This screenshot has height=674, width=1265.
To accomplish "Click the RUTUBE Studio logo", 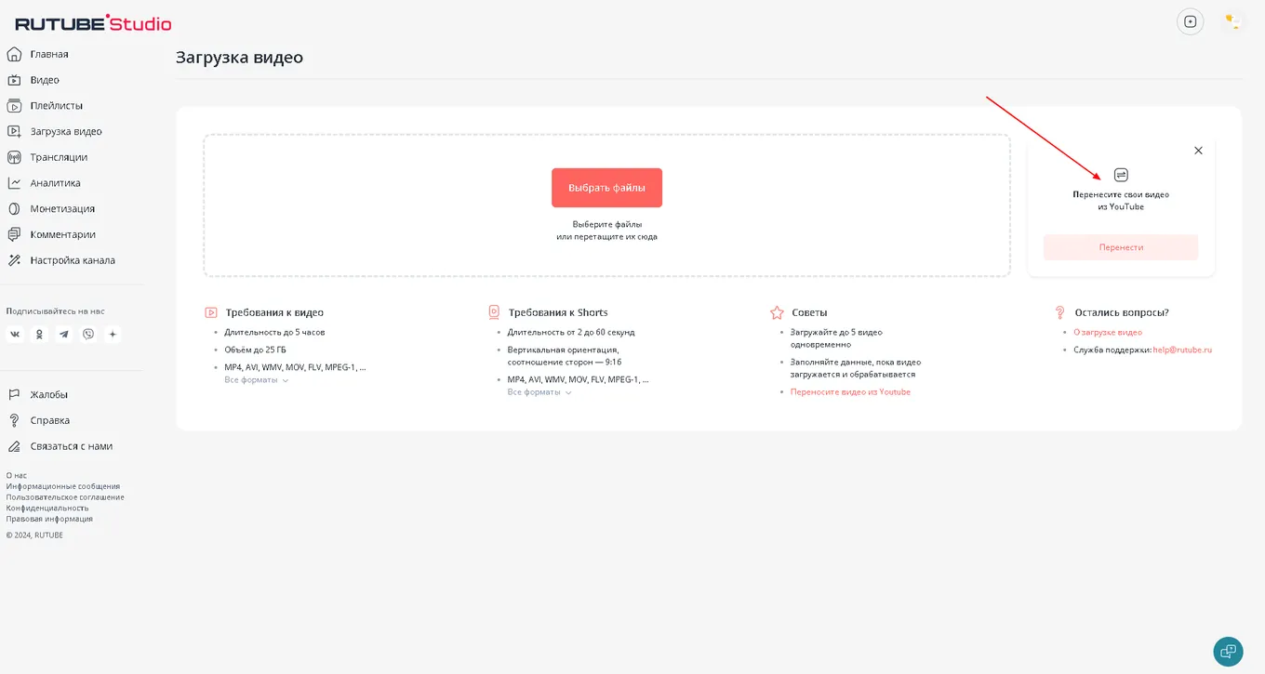I will click(x=93, y=22).
